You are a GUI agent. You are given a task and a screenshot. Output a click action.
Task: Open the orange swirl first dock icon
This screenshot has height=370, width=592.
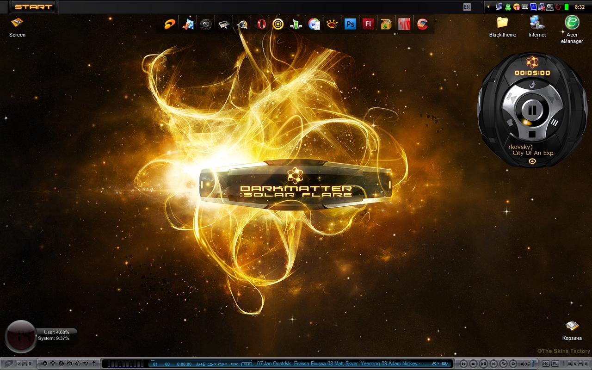(x=170, y=24)
